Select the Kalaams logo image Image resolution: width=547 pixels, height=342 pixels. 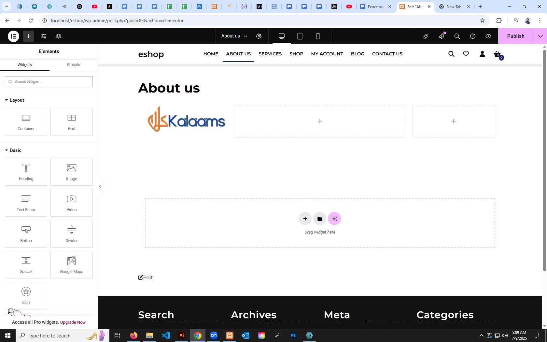pyautogui.click(x=186, y=120)
